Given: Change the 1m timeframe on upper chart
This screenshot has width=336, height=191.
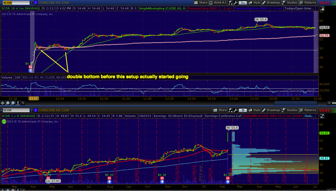Looking at the screenshot, I should [x=243, y=3].
